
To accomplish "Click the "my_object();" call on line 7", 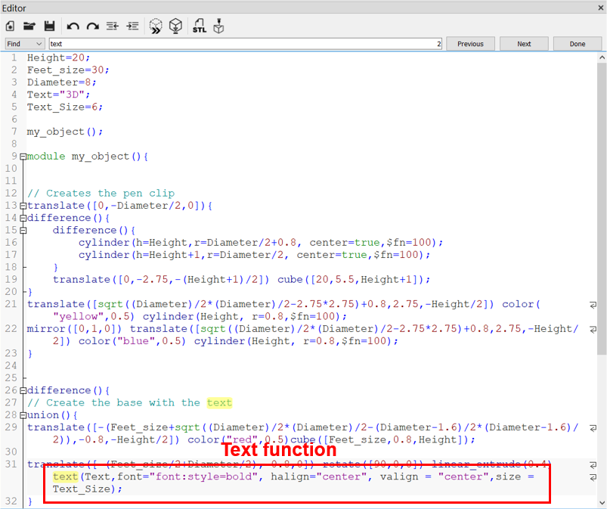I will click(65, 132).
